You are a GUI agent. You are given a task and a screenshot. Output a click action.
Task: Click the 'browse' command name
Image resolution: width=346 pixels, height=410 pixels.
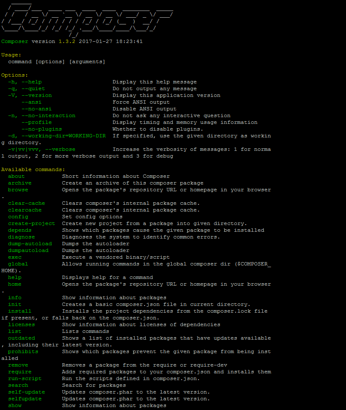pos(18,190)
